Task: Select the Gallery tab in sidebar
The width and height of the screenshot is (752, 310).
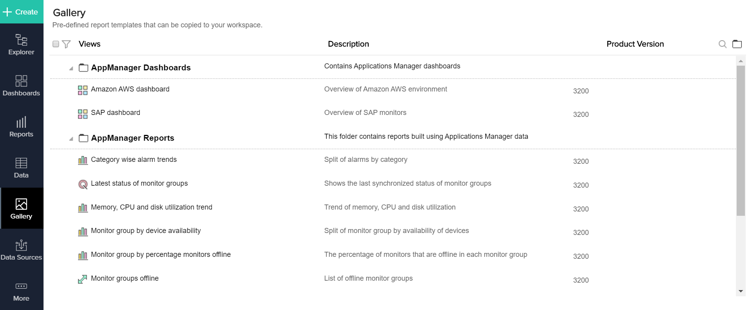Action: click(x=21, y=209)
